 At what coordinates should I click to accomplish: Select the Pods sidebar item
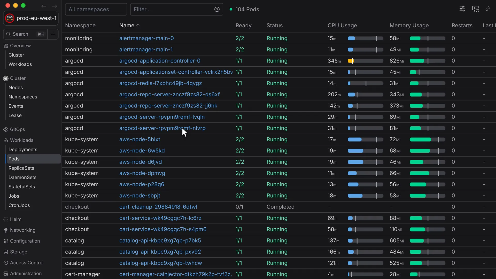[x=33, y=159]
